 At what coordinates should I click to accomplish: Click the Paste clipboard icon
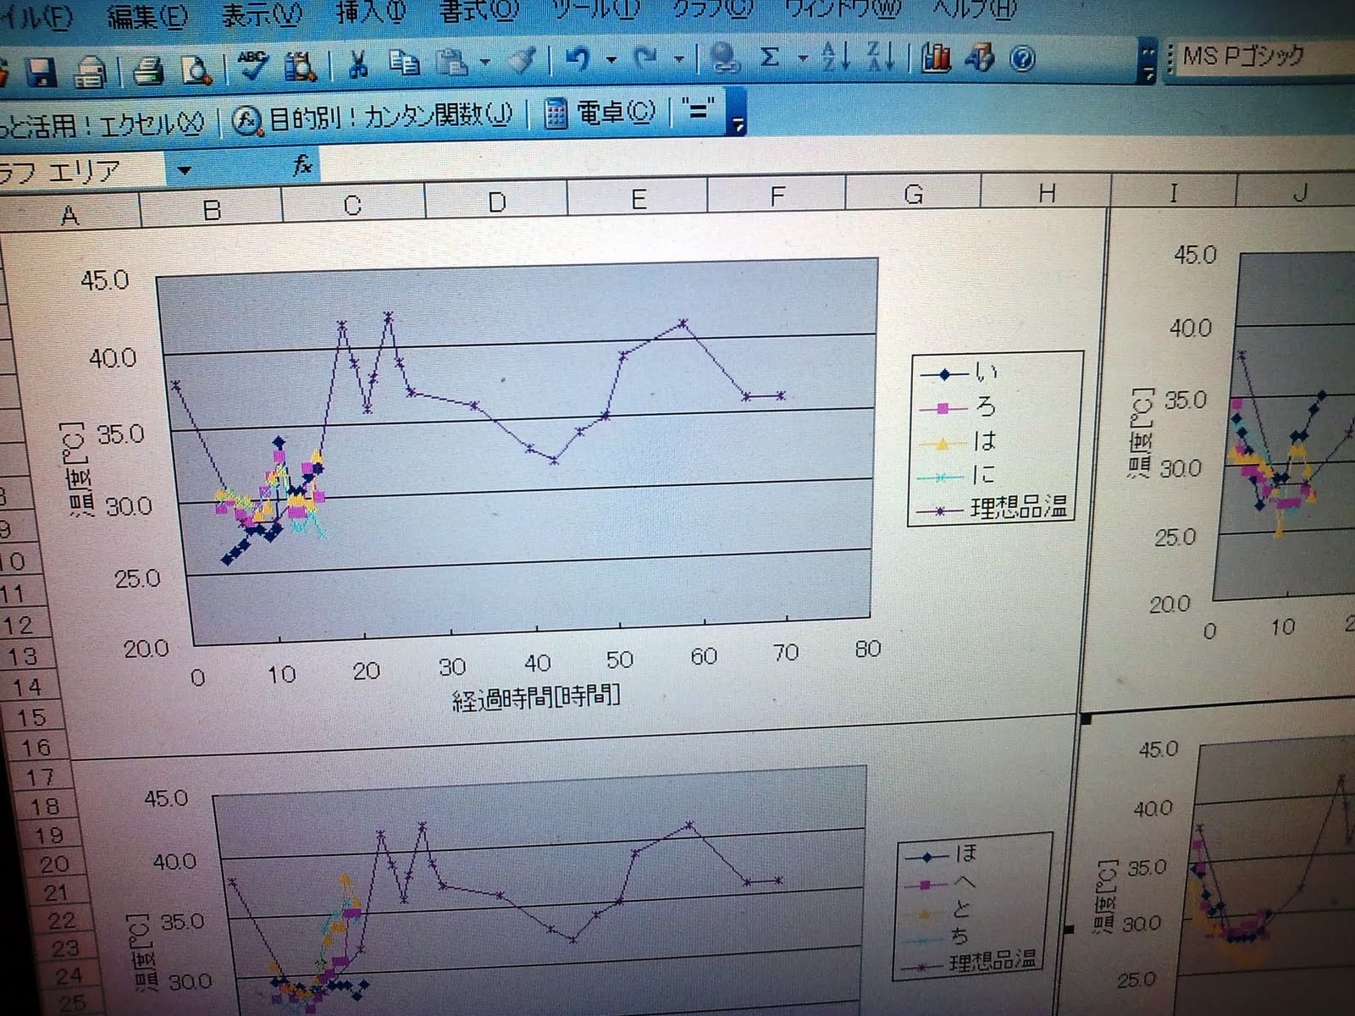(452, 62)
